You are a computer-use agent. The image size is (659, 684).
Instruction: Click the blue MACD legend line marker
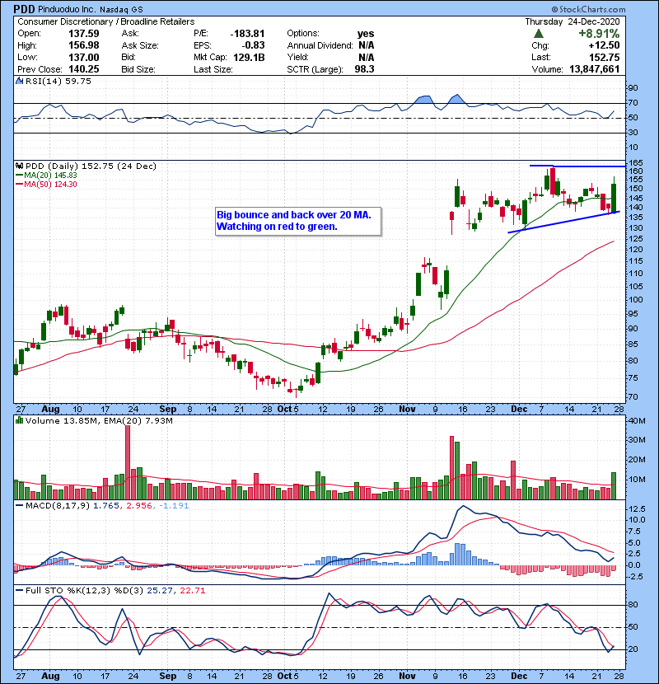19,505
